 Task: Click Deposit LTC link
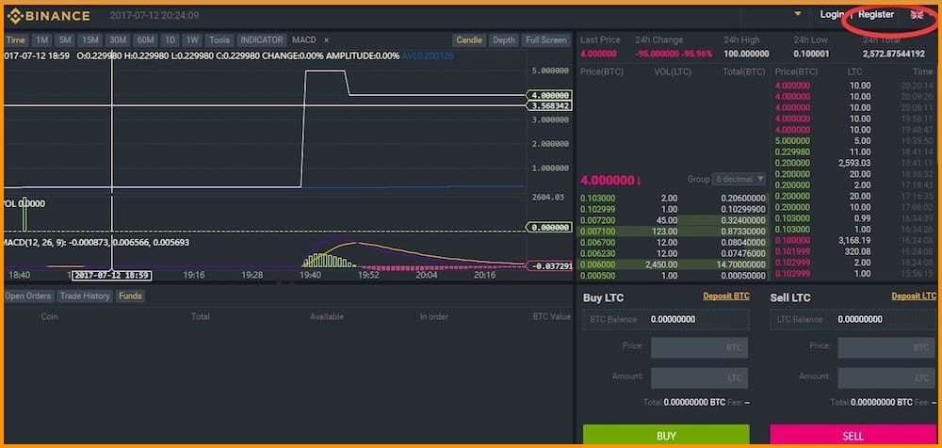(x=914, y=296)
